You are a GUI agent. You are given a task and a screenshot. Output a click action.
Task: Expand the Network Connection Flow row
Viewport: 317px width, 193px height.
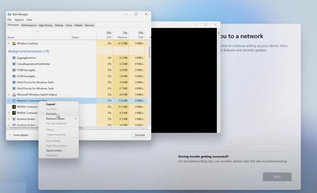pos(9,101)
